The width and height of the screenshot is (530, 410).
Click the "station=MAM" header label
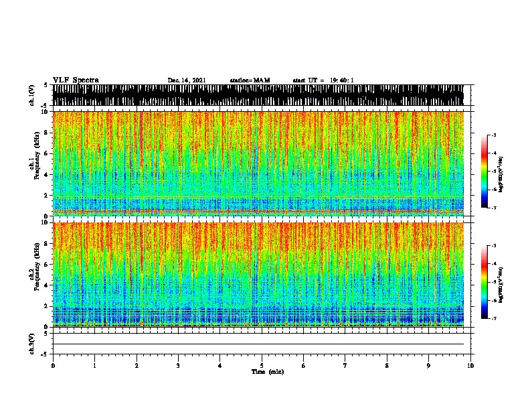250,80
